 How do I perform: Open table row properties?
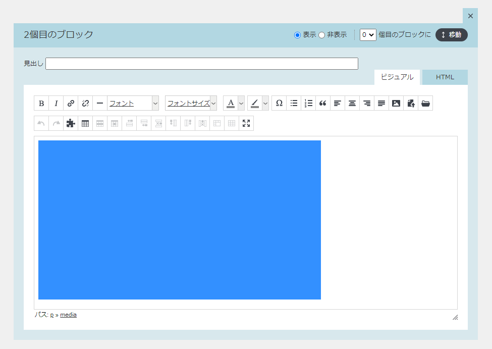tap(100, 123)
